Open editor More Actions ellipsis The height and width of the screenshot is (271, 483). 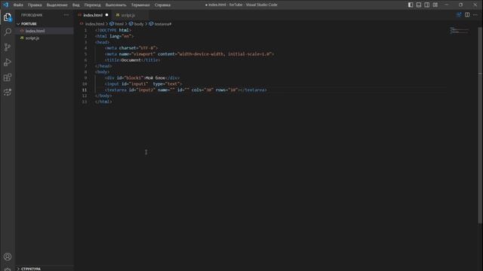click(475, 15)
